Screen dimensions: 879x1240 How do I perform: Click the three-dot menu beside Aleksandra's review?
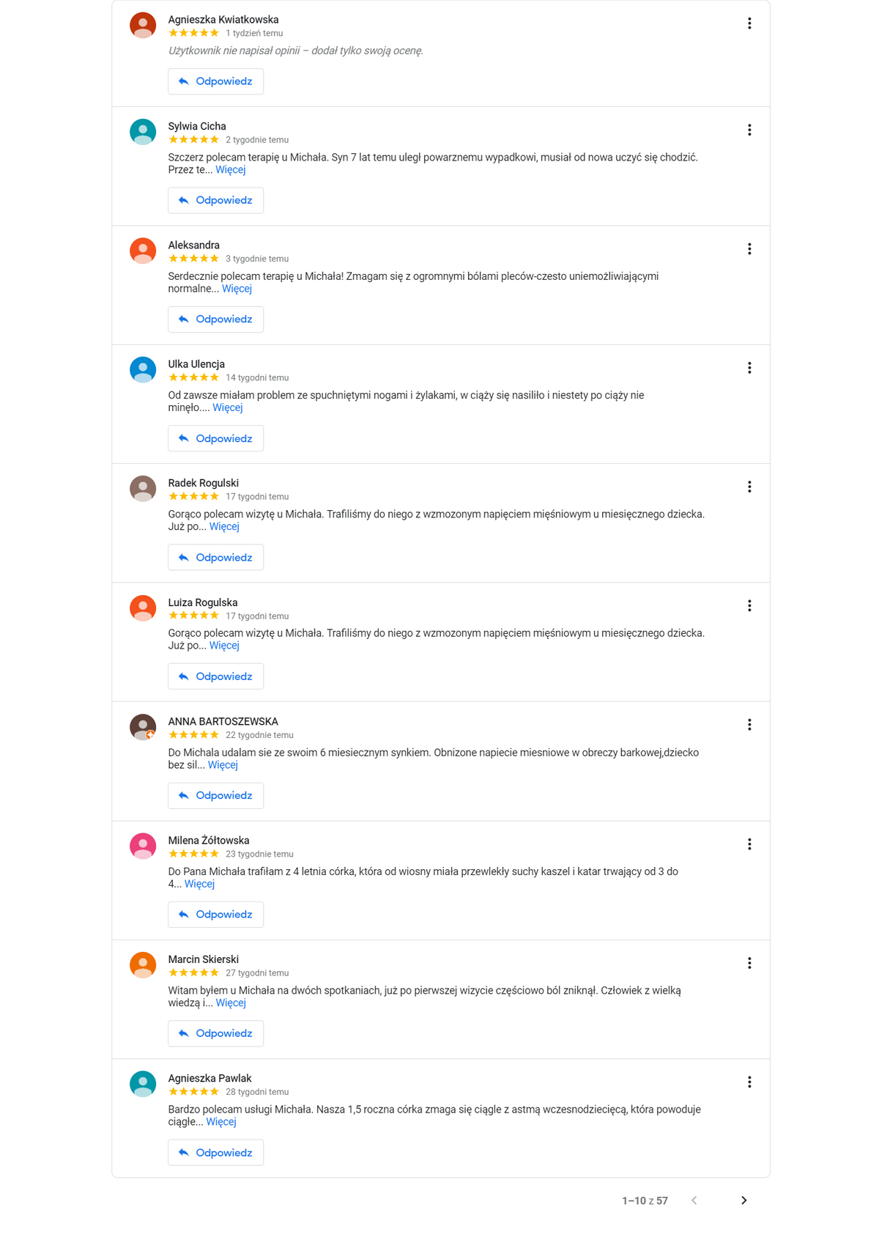[749, 249]
